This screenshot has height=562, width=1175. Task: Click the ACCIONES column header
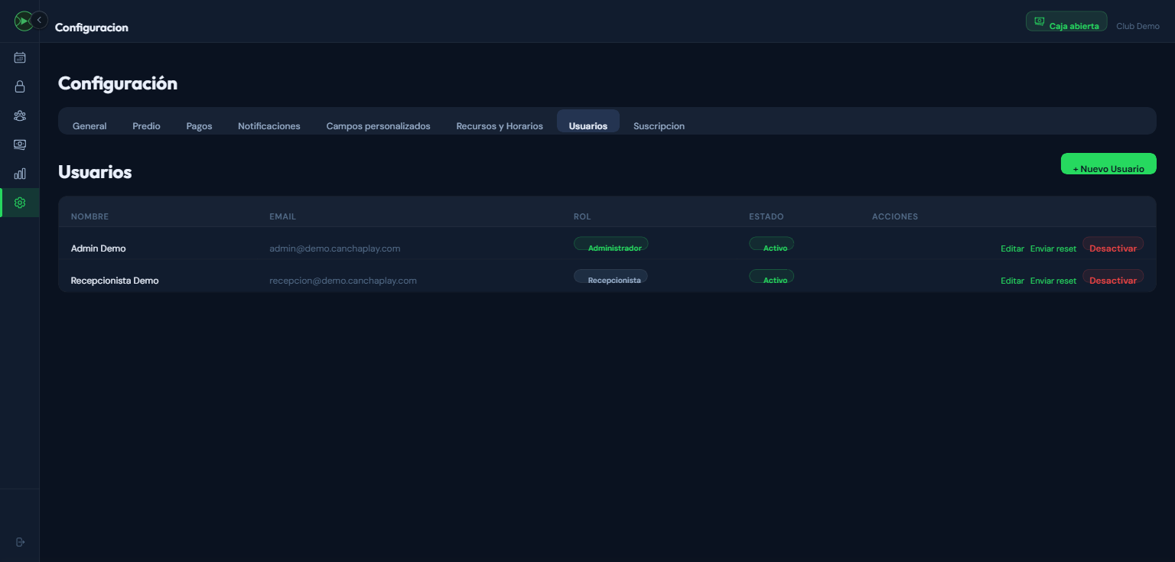tap(895, 216)
